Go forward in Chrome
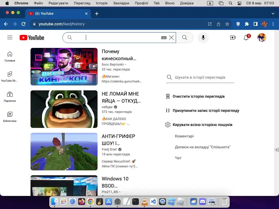Image resolution: width=279 pixels, height=209 pixels. click(x=15, y=24)
